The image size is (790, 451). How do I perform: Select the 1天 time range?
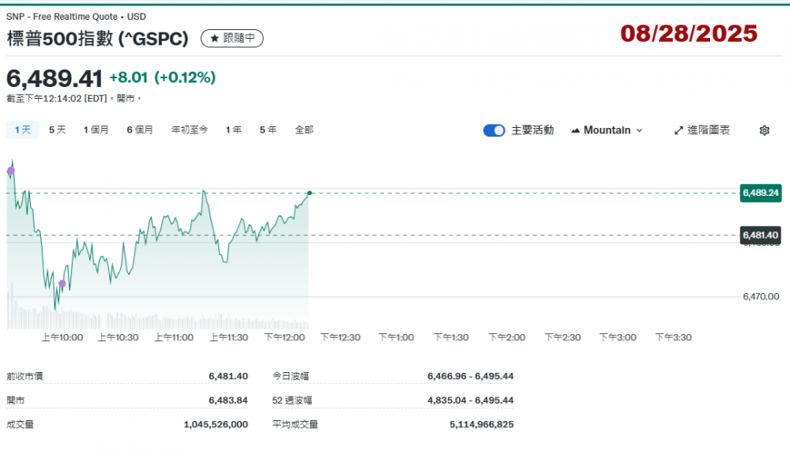(x=22, y=130)
